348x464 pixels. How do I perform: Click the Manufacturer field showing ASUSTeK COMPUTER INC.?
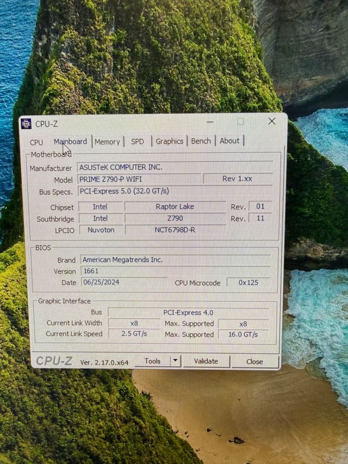174,167
